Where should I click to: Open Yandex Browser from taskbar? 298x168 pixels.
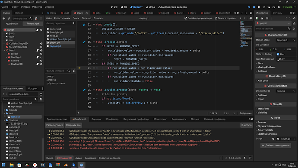tap(35, 165)
